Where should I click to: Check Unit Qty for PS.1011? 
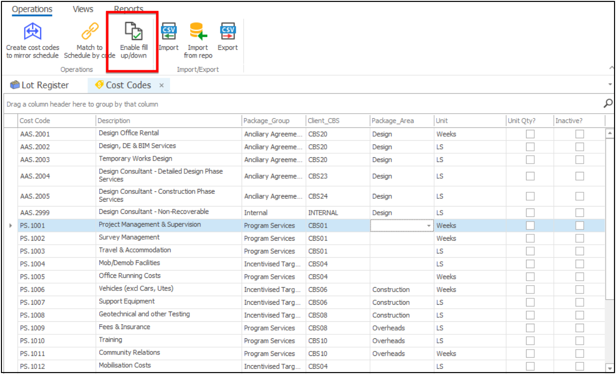[x=530, y=353]
